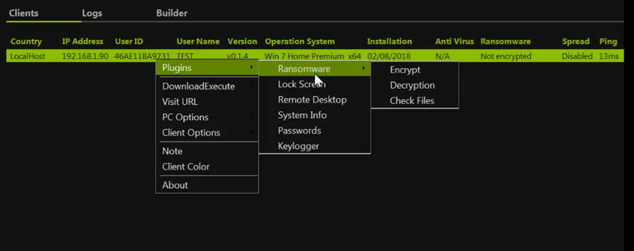Viewport: 634px width, 251px height.
Task: Open the Builder tab
Action: click(172, 13)
